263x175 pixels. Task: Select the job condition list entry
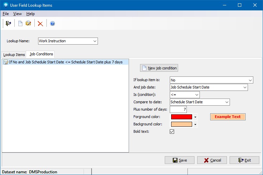tap(65, 62)
